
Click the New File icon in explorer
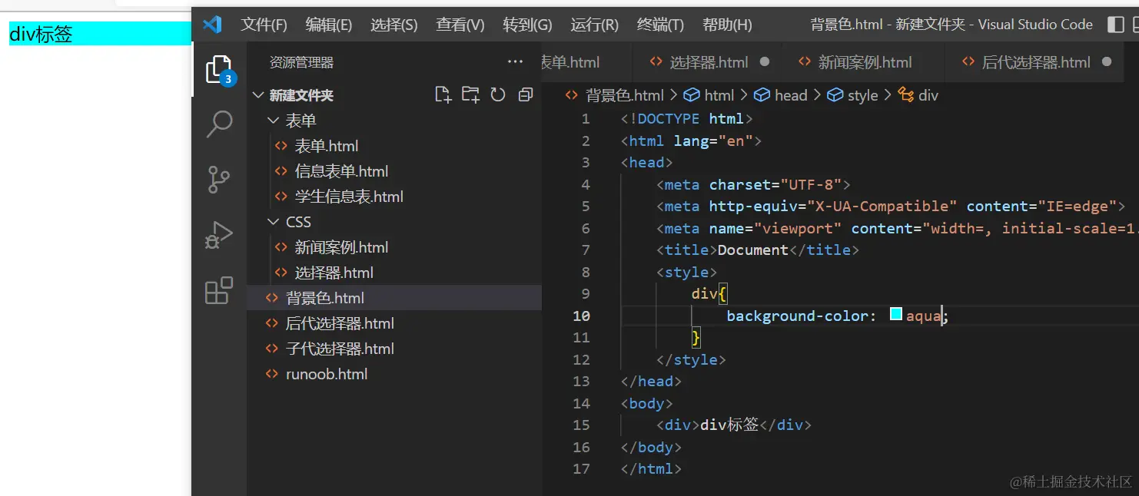pyautogui.click(x=443, y=94)
